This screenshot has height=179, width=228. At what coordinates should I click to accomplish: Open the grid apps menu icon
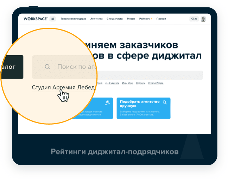click(x=53, y=19)
